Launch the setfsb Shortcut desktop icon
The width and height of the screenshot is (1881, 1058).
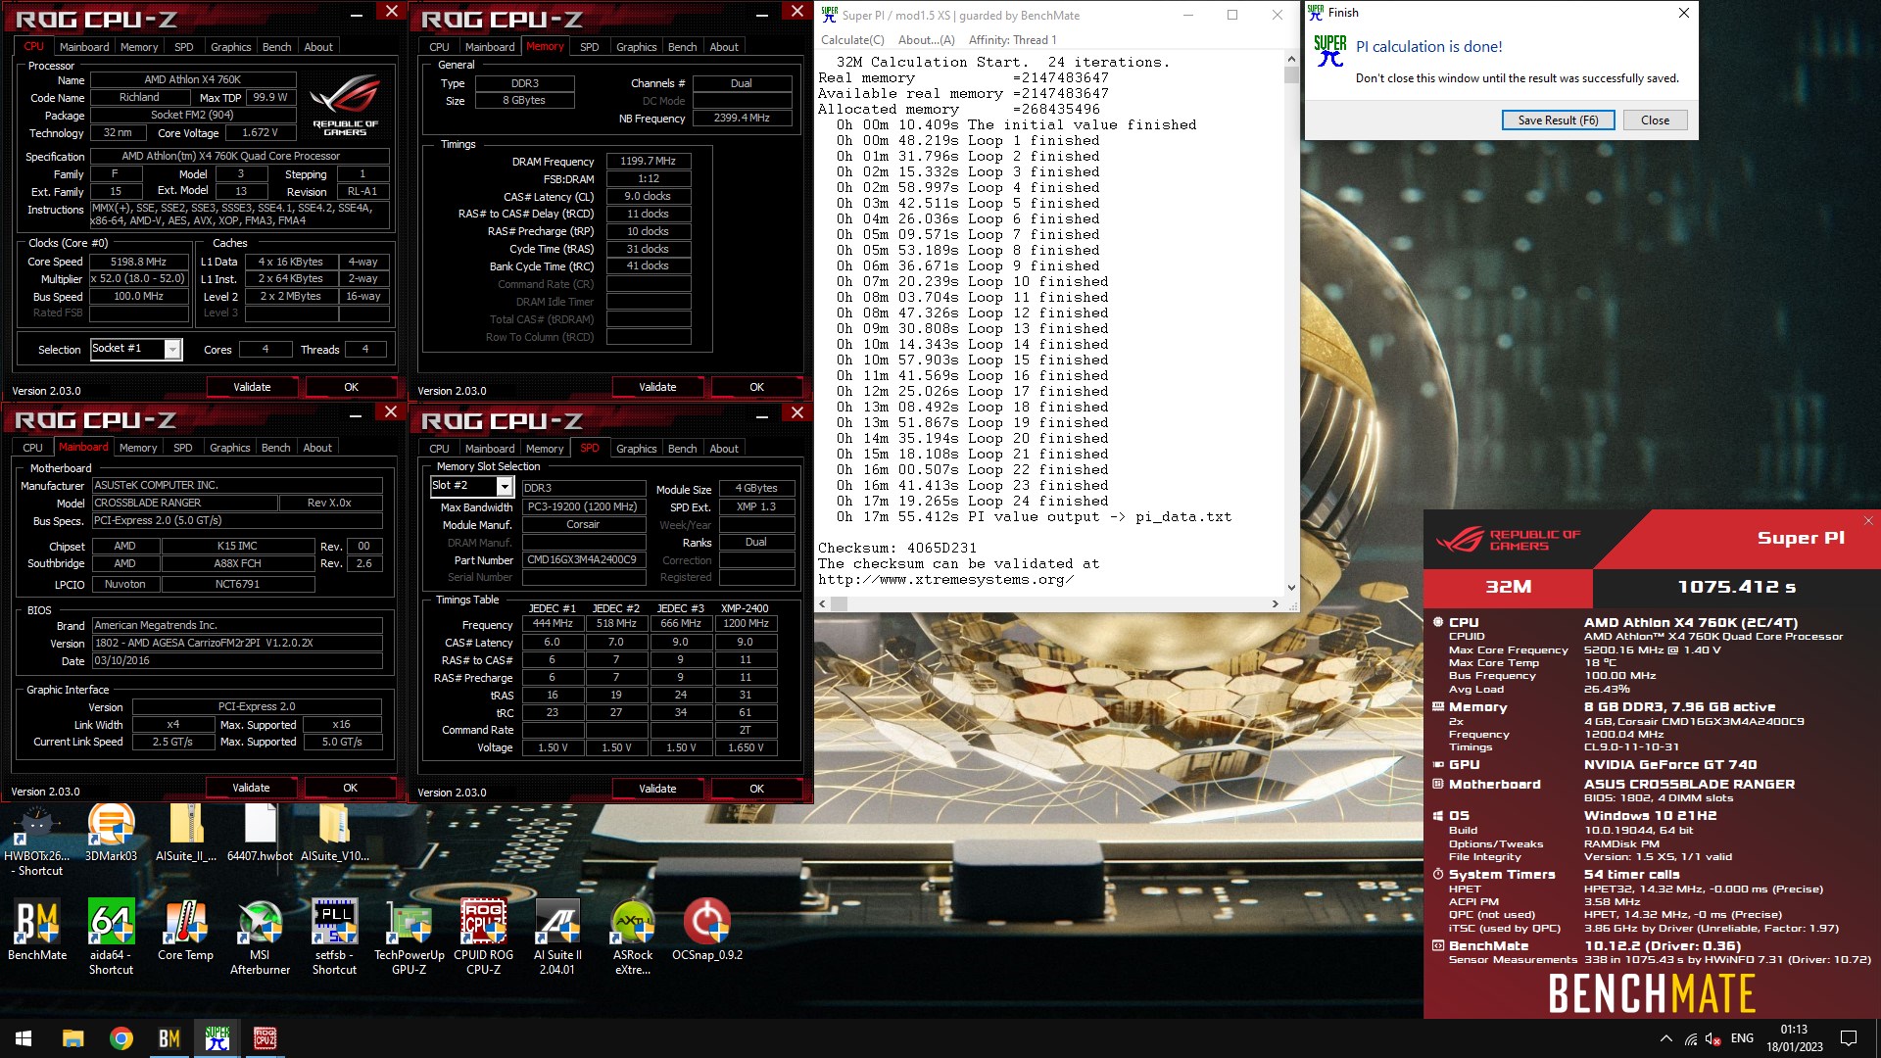click(x=334, y=937)
